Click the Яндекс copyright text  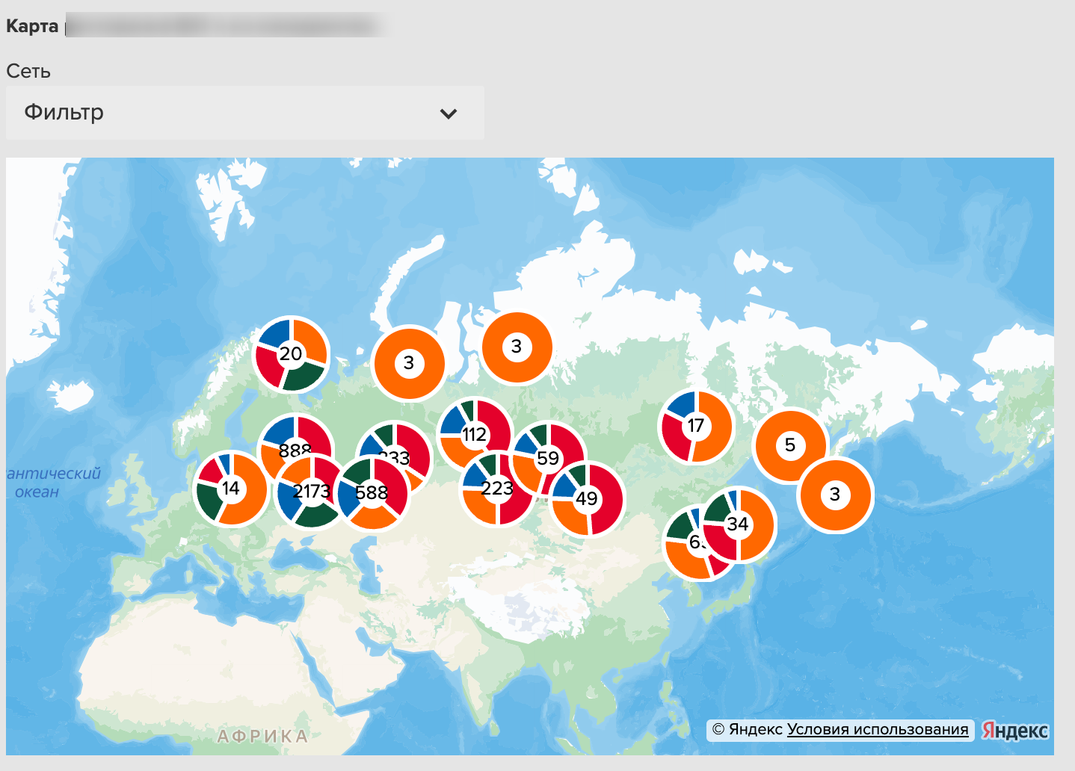point(748,730)
